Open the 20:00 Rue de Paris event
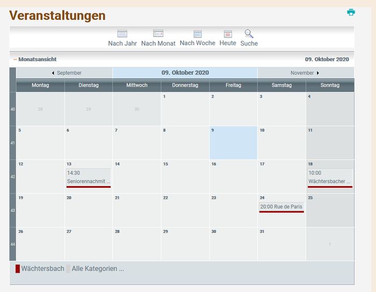The image size is (376, 292). (x=281, y=206)
